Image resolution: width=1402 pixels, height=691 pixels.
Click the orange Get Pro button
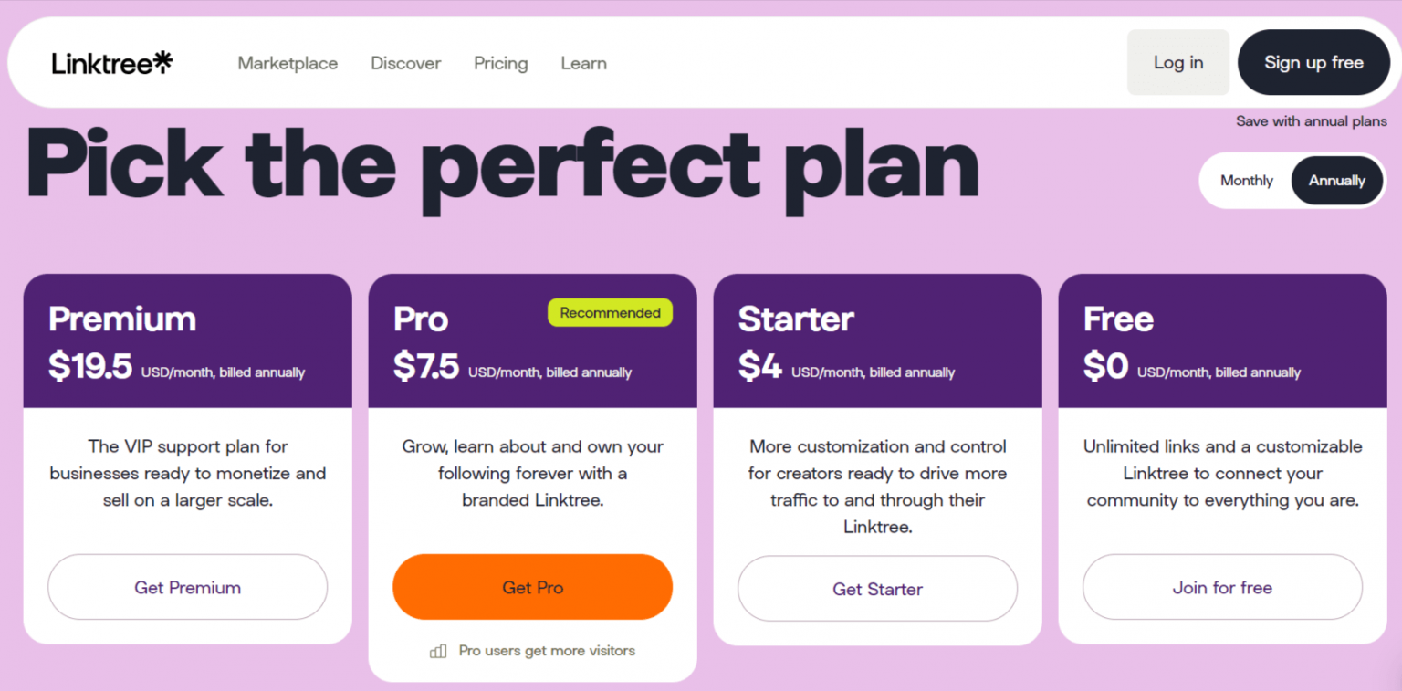point(532,587)
